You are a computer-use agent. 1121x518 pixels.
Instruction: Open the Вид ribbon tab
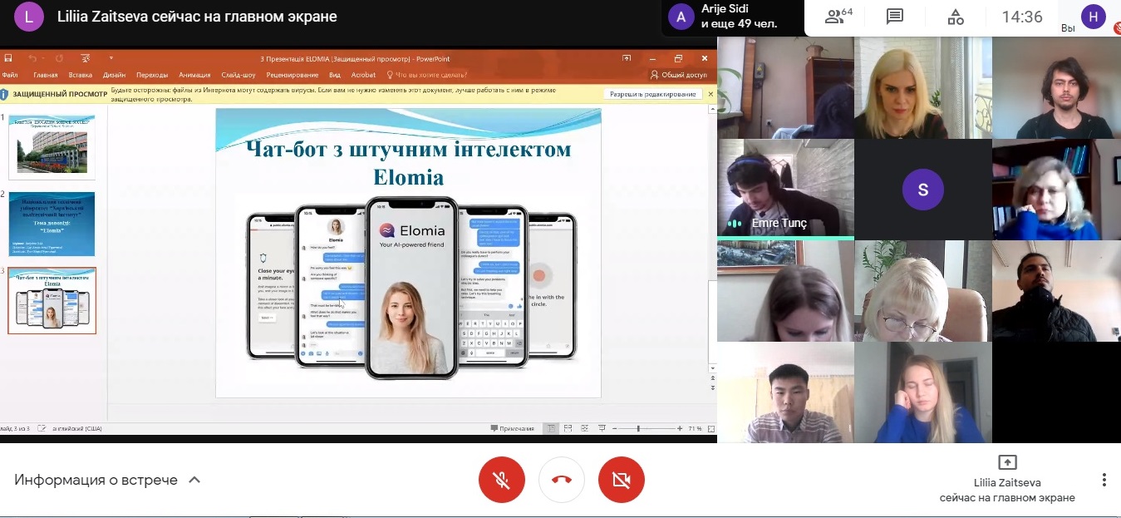(x=335, y=75)
